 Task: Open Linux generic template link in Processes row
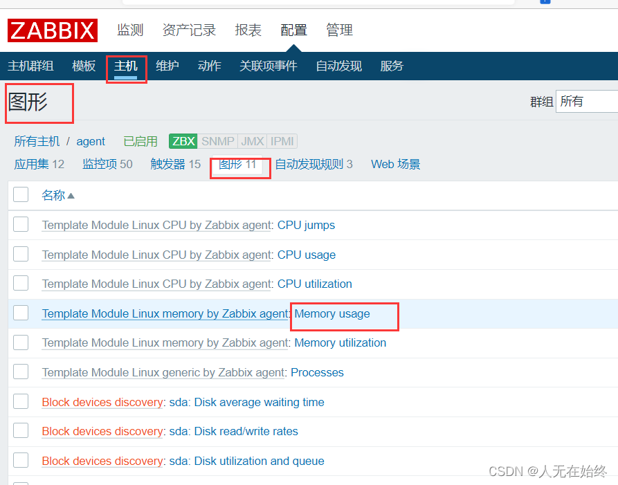point(163,372)
